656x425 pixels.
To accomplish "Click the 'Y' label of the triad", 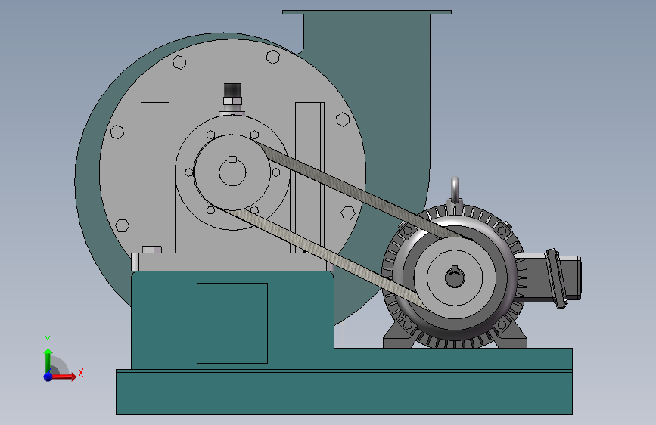I will [48, 340].
